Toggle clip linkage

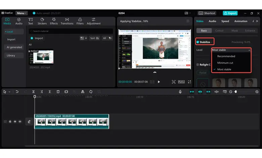(x=208, y=92)
